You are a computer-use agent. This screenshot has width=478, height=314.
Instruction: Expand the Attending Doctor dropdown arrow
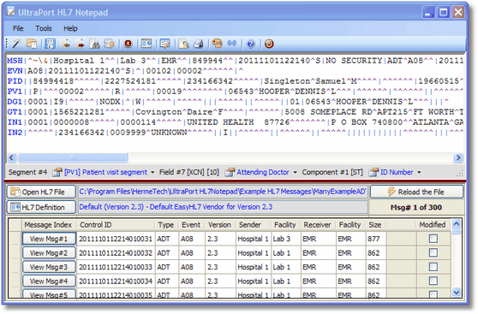coord(295,172)
